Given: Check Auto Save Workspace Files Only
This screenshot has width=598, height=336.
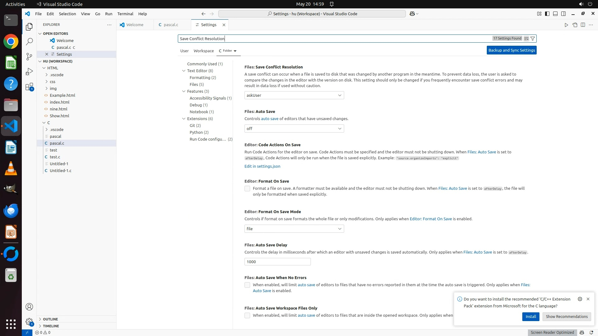Looking at the screenshot, I should (x=247, y=315).
